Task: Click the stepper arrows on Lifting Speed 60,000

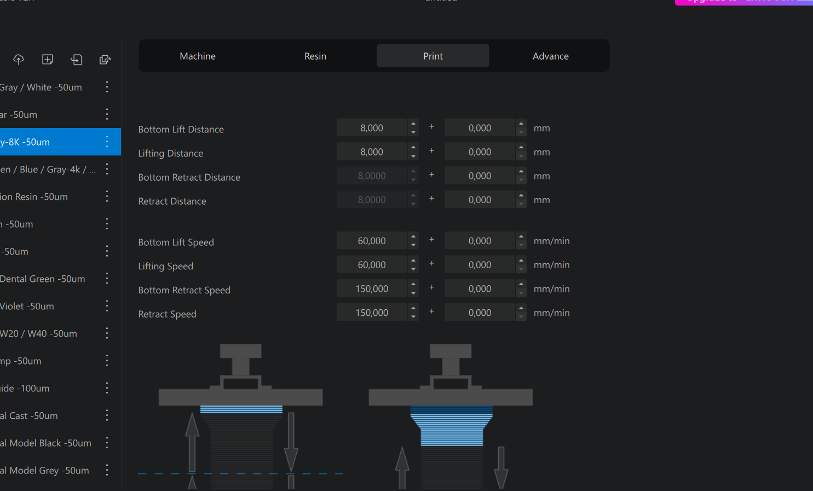Action: 413,265
